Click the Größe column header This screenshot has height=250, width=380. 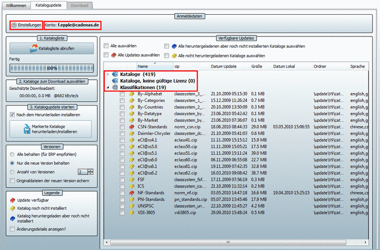coord(257,66)
